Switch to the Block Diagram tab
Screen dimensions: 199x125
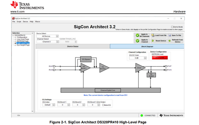click(147, 46)
